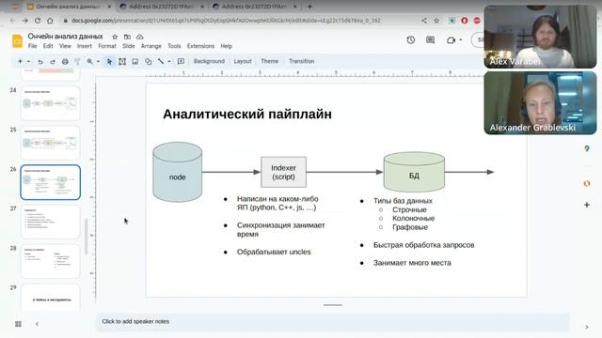Open the shape tool
This screenshot has height=338, width=602.
[x=149, y=62]
